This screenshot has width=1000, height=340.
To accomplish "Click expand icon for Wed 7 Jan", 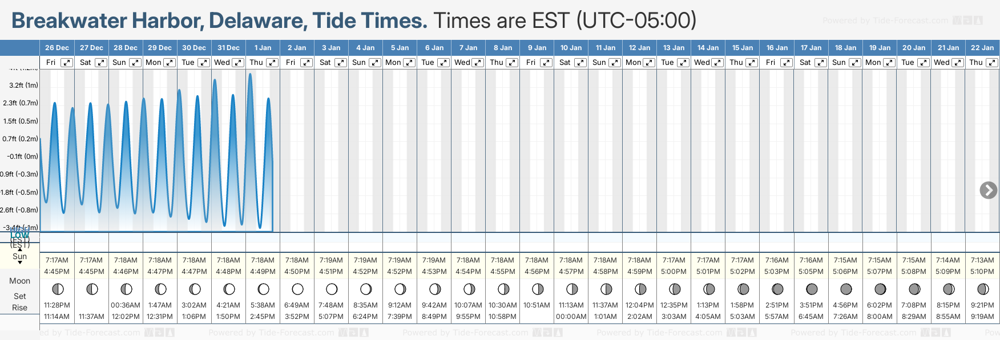I will coord(478,63).
